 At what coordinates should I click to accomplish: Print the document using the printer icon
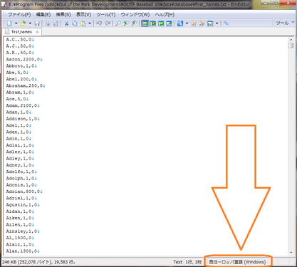(48, 23)
